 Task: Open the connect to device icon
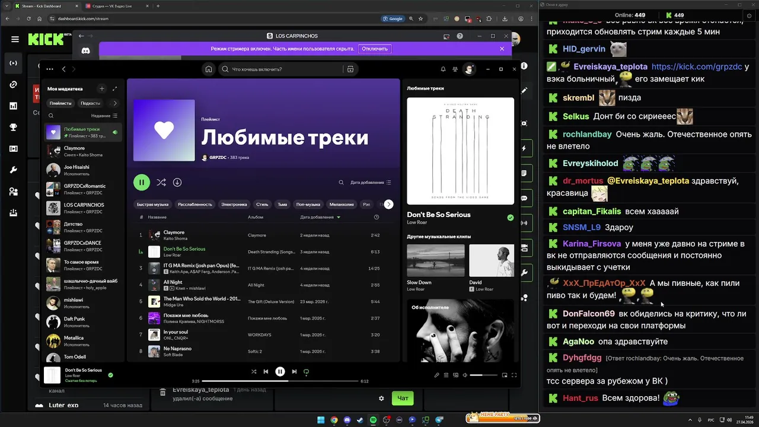pyautogui.click(x=455, y=375)
